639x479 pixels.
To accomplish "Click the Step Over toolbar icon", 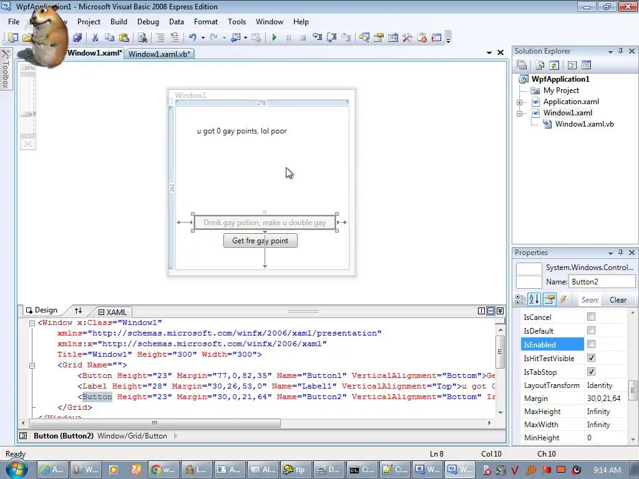I will click(332, 37).
